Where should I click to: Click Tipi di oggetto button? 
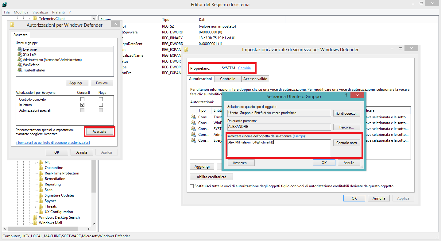tap(346, 113)
